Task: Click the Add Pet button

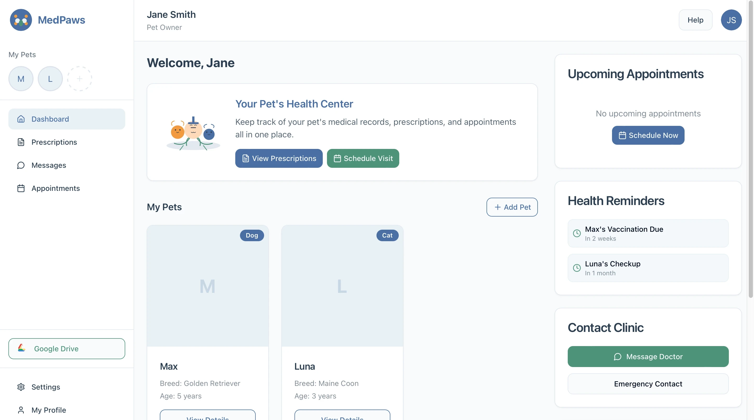Action: (x=512, y=207)
